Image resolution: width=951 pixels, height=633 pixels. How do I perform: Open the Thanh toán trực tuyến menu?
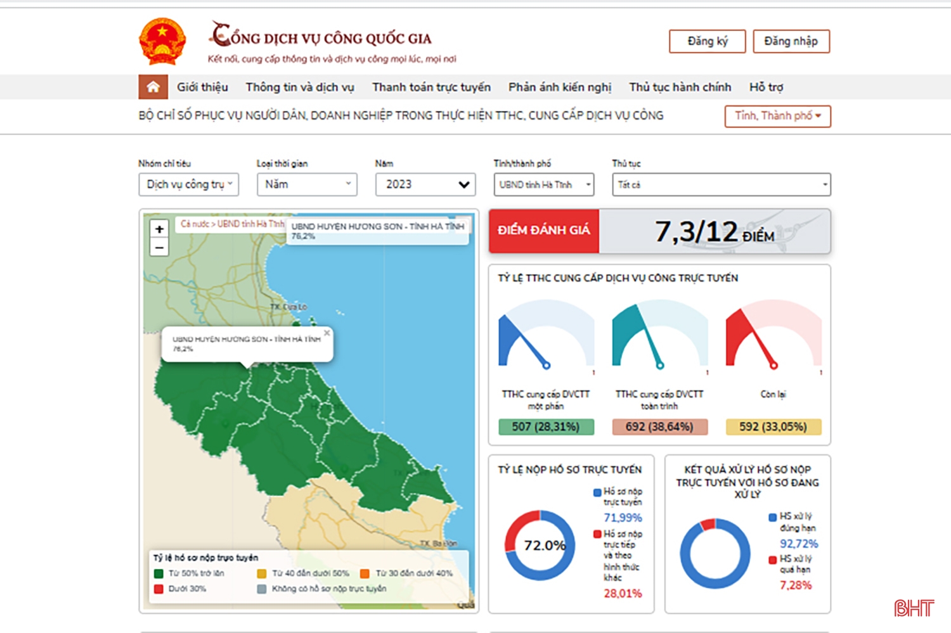431,87
